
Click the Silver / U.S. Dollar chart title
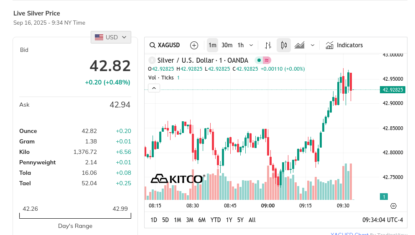coord(203,60)
